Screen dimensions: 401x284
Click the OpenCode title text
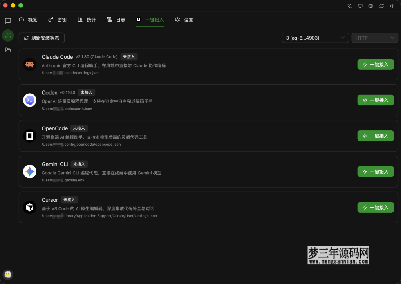55,128
